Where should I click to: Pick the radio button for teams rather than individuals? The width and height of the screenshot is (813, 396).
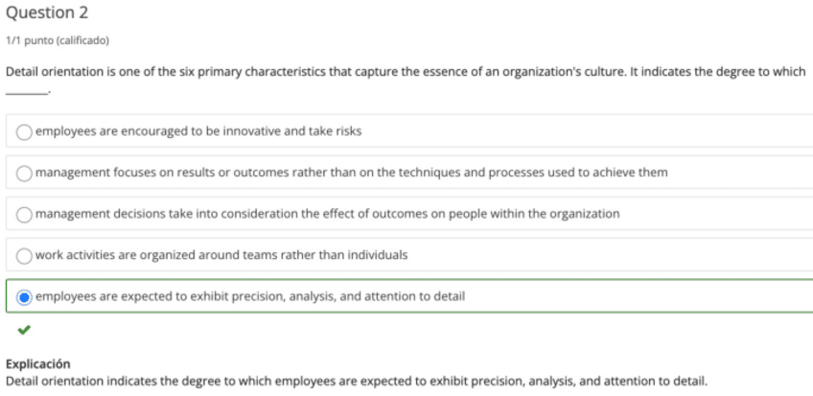(25, 255)
